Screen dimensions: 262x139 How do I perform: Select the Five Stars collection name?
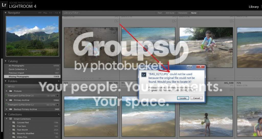(21, 126)
